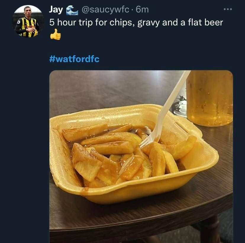Open the #watfordfc hashtag link
The height and width of the screenshot is (243, 245).
pos(74,59)
